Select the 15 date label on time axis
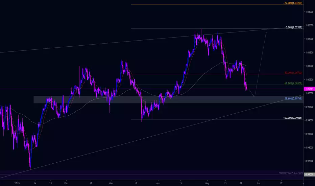The height and width of the screenshot is (186, 315). [180, 183]
